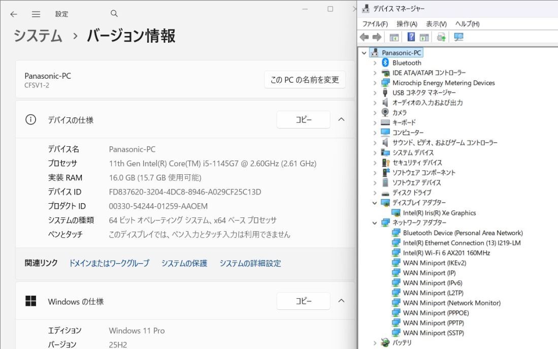Click the Show/Hide Console Tree toolbar icon
The width and height of the screenshot is (558, 349).
(x=394, y=37)
